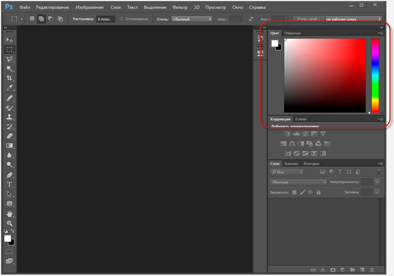
Task: Select the Eyedropper tool
Action: click(x=9, y=88)
